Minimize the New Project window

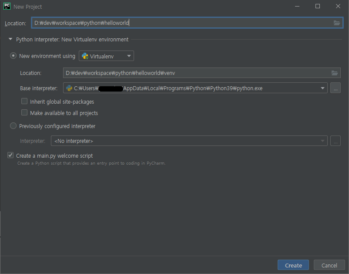pos(297,6)
